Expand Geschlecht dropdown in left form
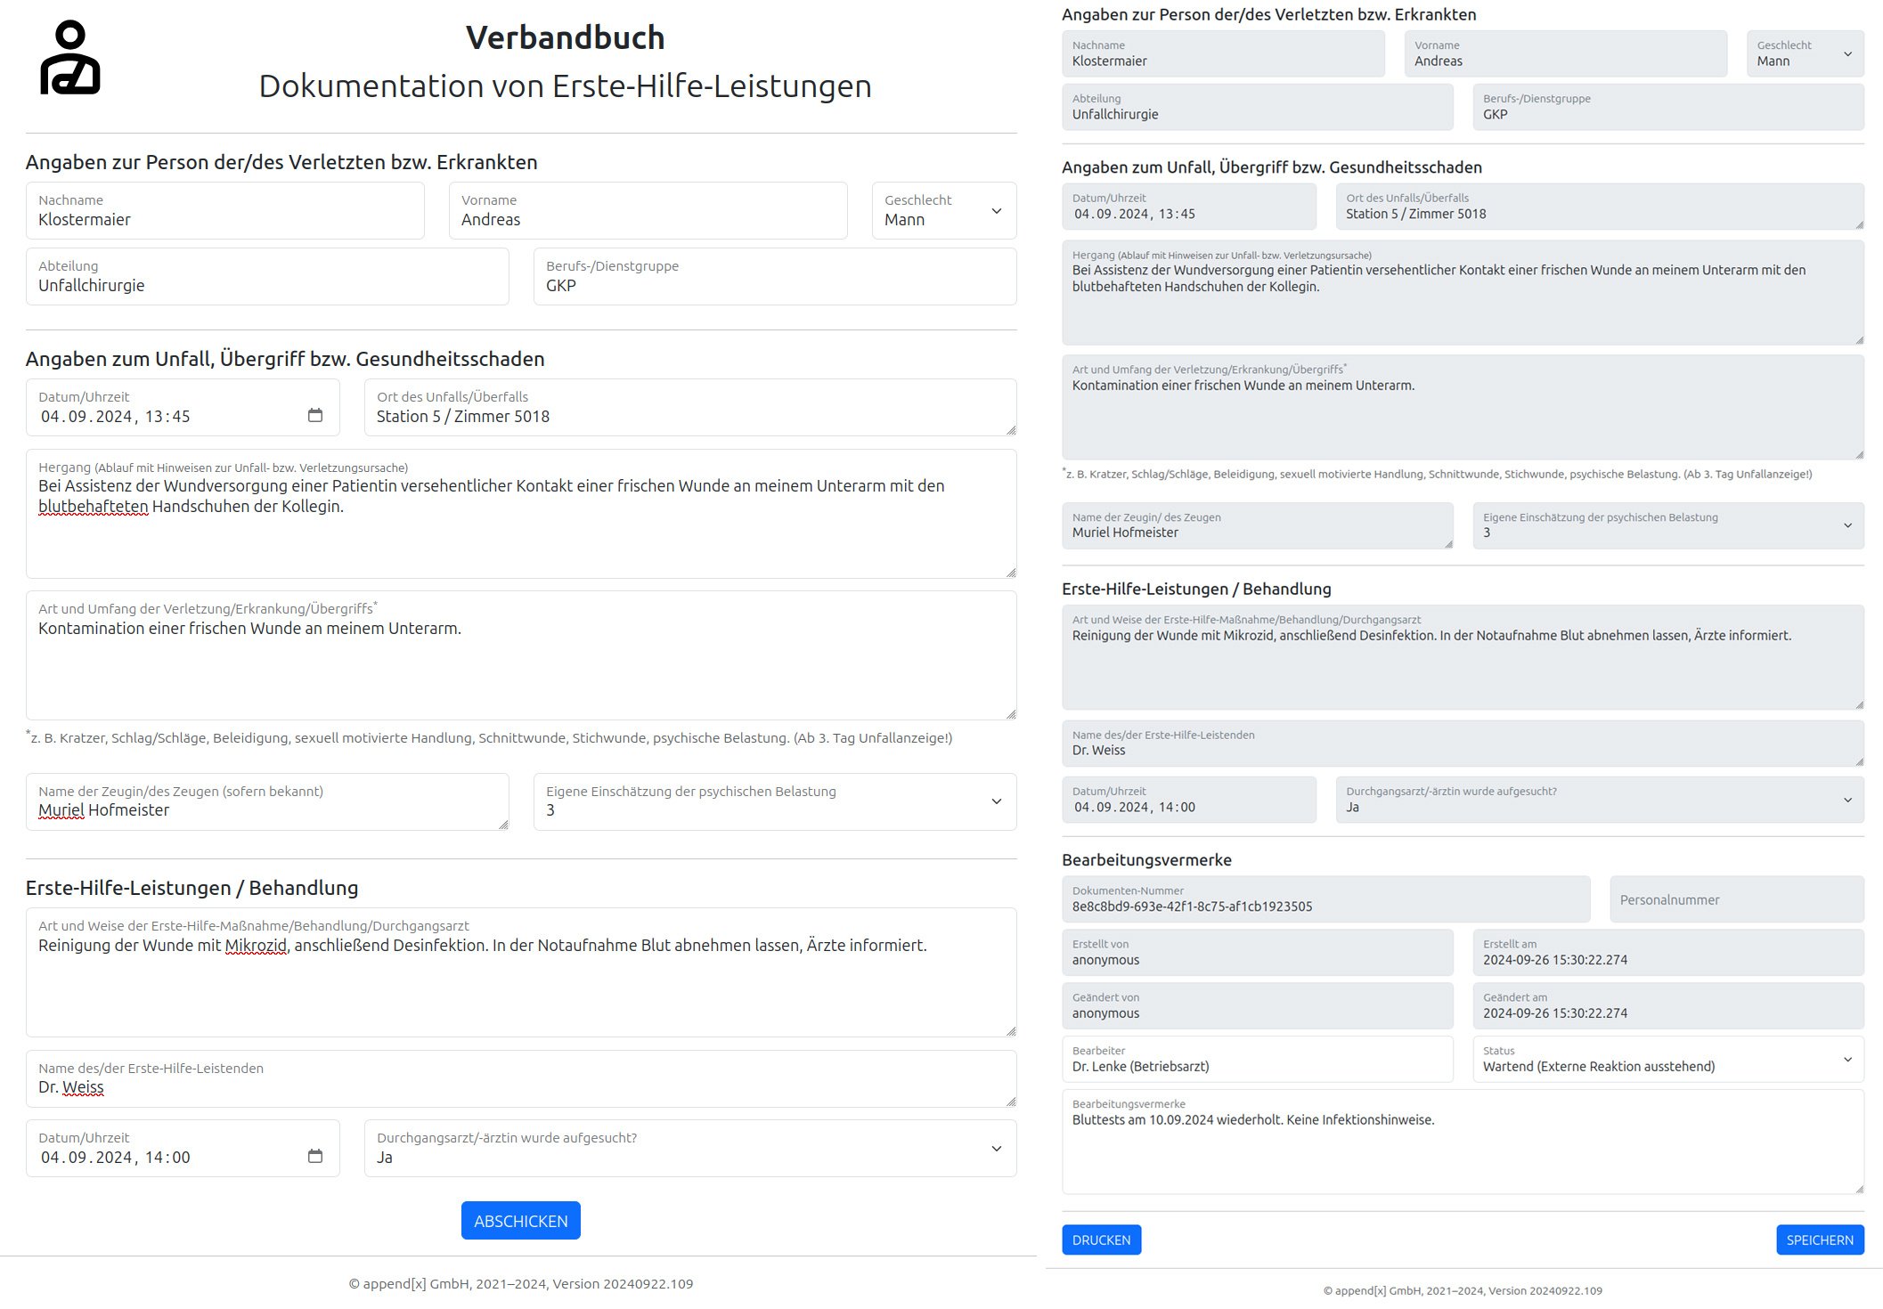1883x1309 pixels. coord(944,211)
